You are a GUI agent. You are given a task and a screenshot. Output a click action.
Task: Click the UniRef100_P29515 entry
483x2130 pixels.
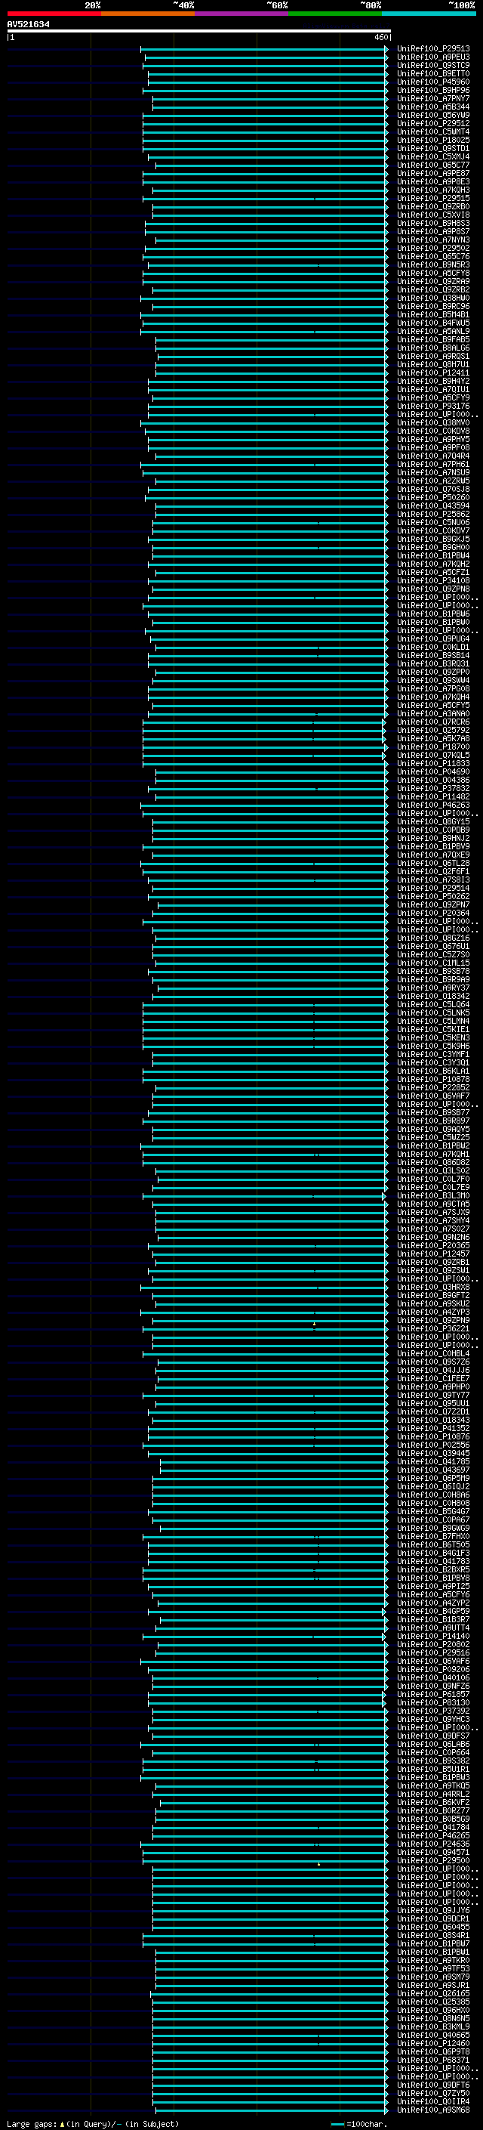(432, 199)
